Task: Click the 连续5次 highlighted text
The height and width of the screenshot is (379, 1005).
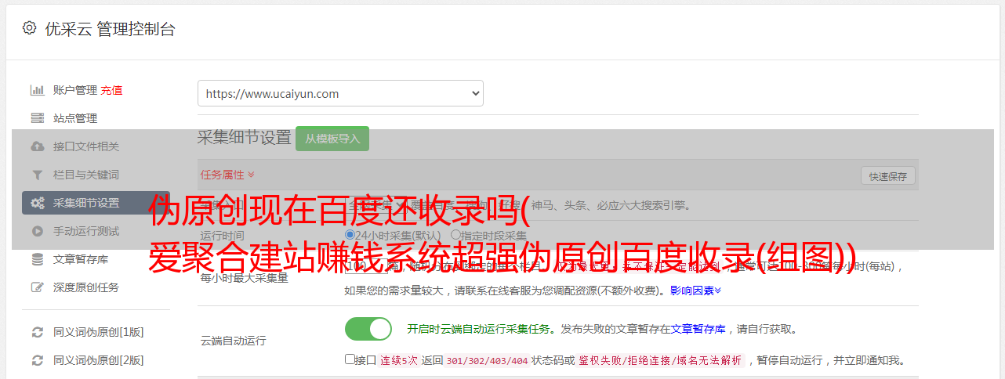Action: point(399,361)
